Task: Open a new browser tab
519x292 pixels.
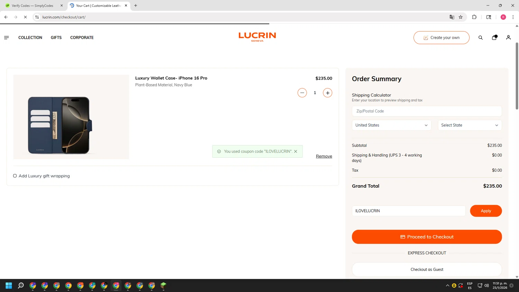Action: 136,6
